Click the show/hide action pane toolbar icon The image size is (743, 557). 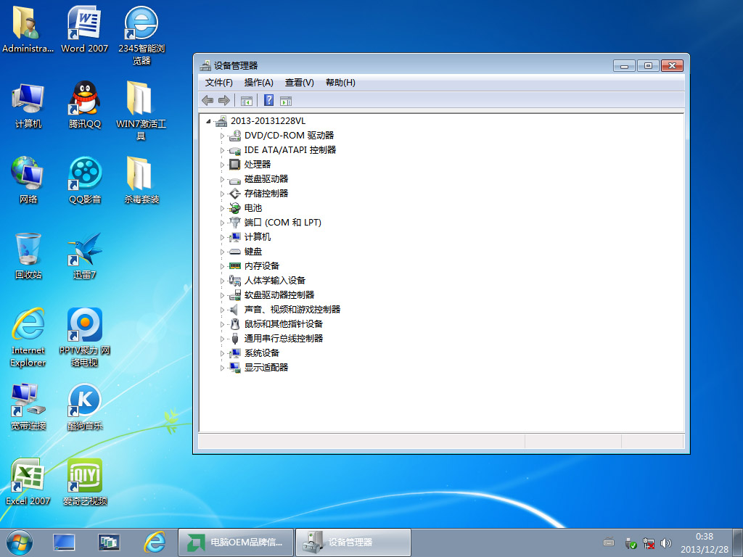click(286, 100)
